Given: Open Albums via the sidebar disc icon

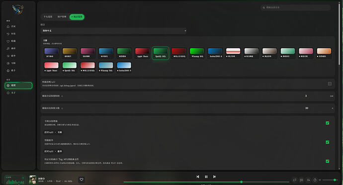Looking at the screenshot, I should [8, 63].
